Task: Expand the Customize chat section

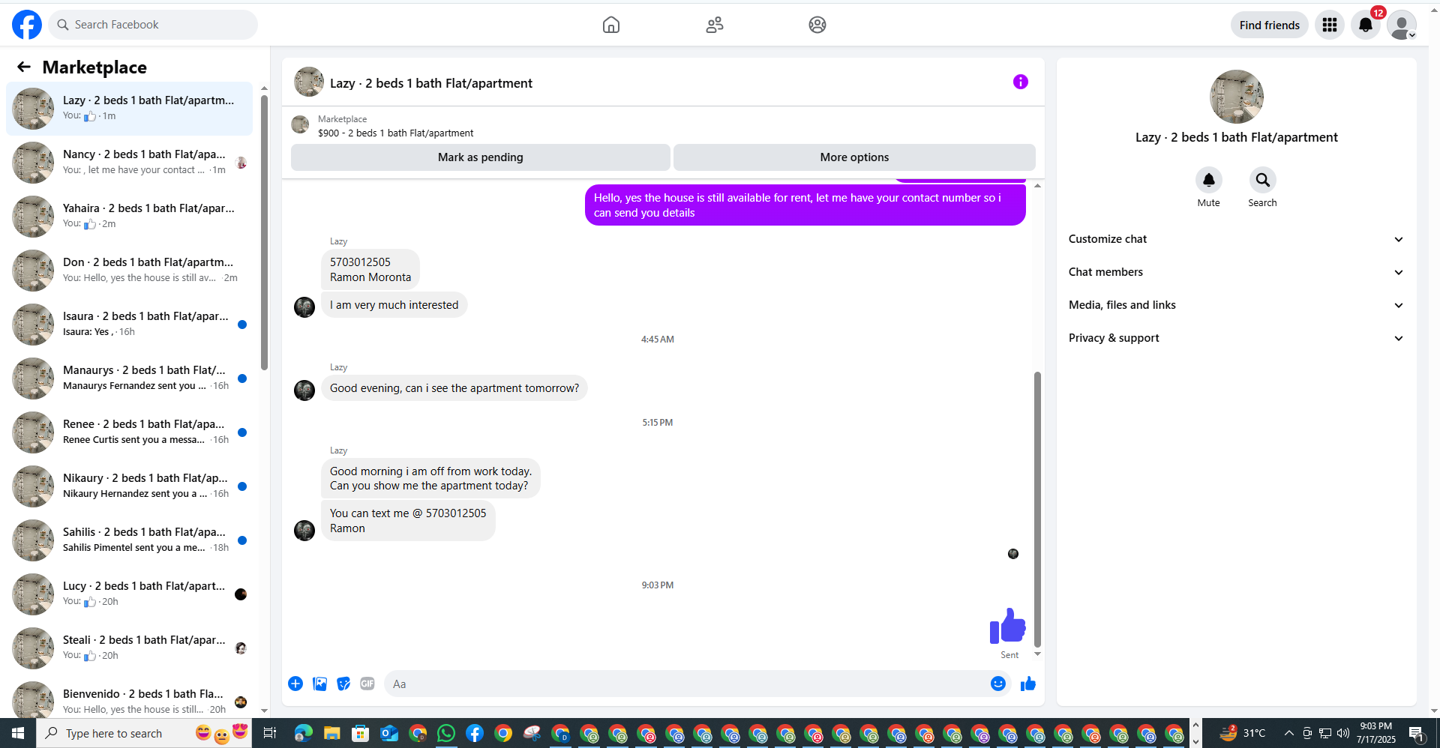Action: [x=1237, y=239]
